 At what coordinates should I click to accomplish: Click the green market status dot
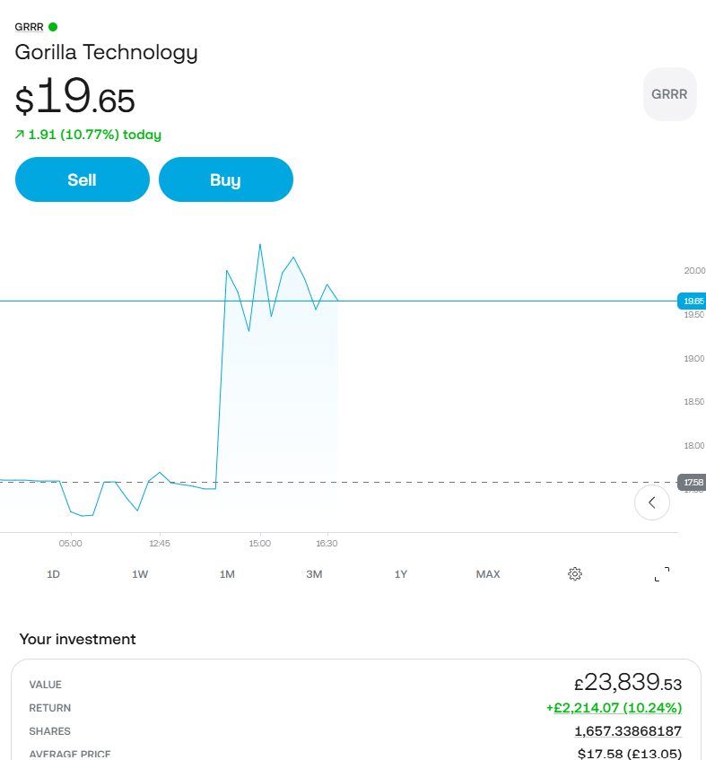pyautogui.click(x=53, y=27)
